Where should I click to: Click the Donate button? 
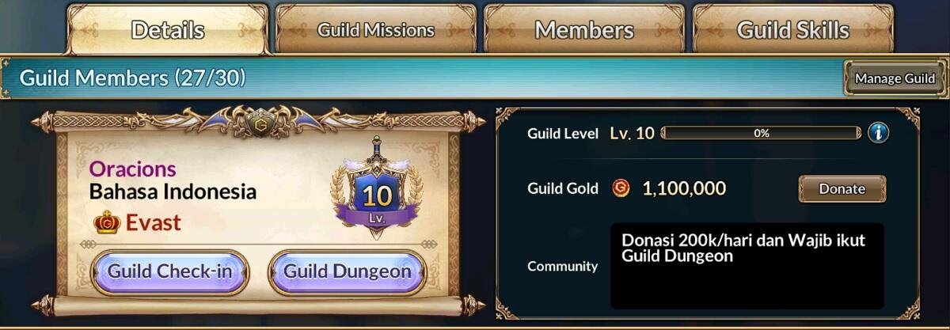pos(842,189)
